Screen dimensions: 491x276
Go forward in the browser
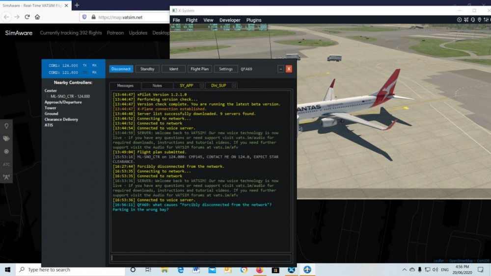[17, 17]
